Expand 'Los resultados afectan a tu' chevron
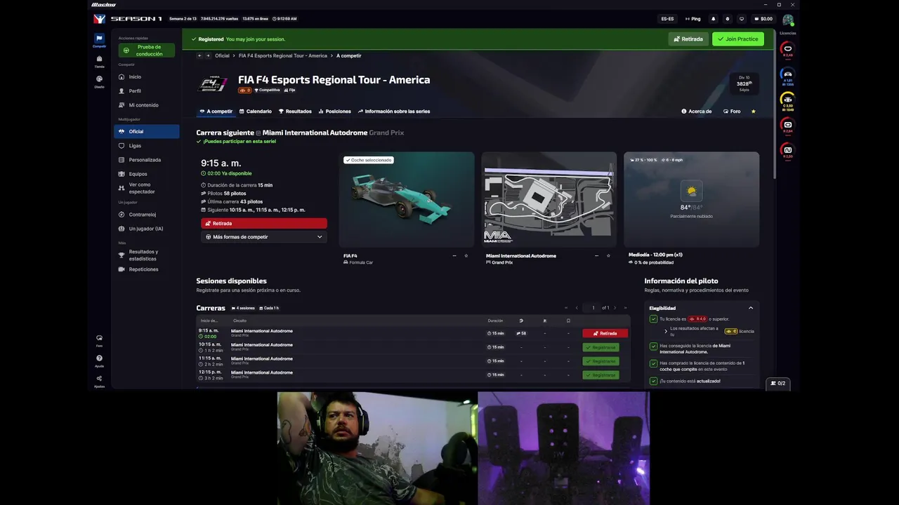 [666, 331]
